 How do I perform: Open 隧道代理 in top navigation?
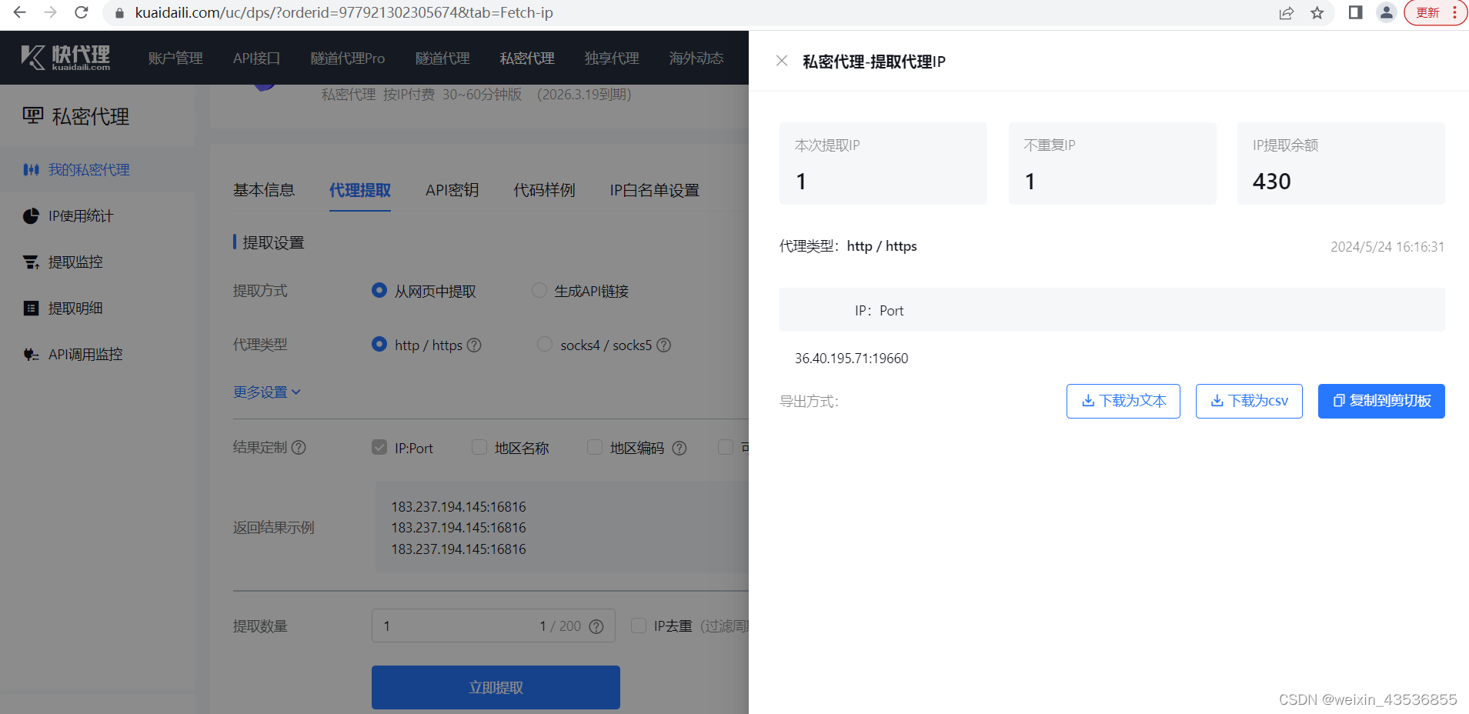[x=442, y=58]
